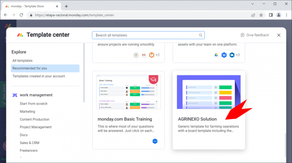Viewport: 292px width, 163px height.
Task: Click the See plans button behind the dialog
Action: click(3, 94)
